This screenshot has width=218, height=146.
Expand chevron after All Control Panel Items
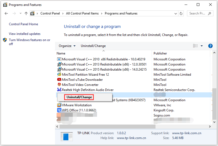102,13
